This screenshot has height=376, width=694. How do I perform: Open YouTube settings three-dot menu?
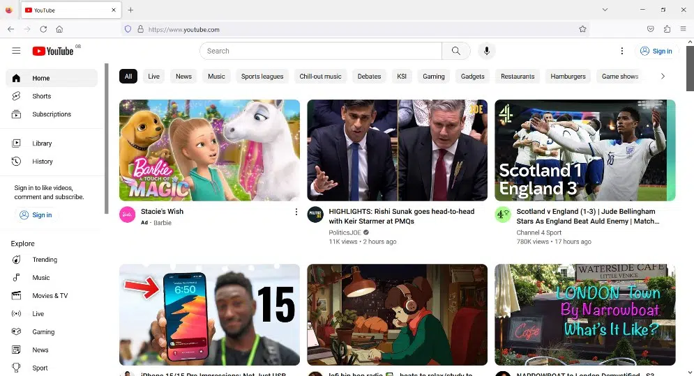click(x=622, y=51)
